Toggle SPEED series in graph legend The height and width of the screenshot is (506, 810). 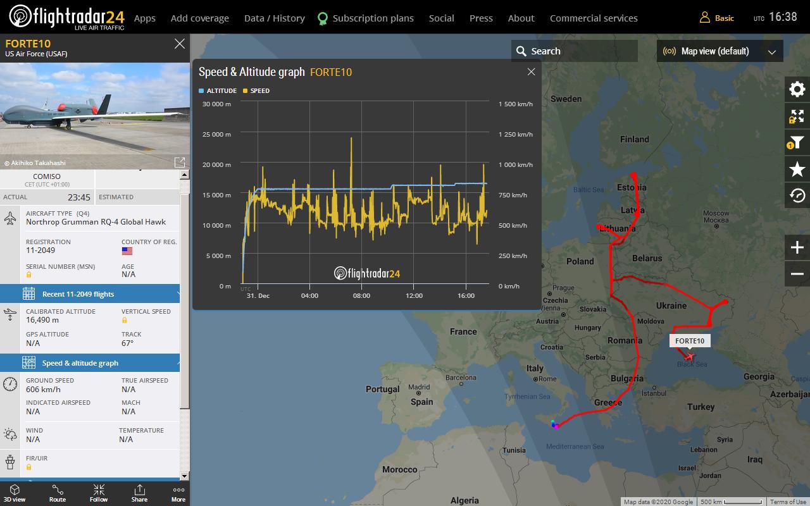[256, 90]
